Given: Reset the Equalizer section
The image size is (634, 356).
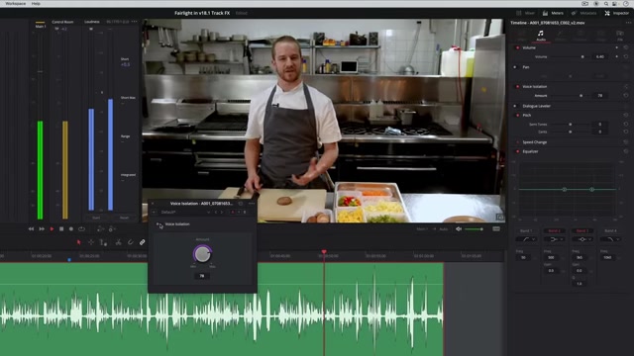Looking at the screenshot, I should point(626,151).
